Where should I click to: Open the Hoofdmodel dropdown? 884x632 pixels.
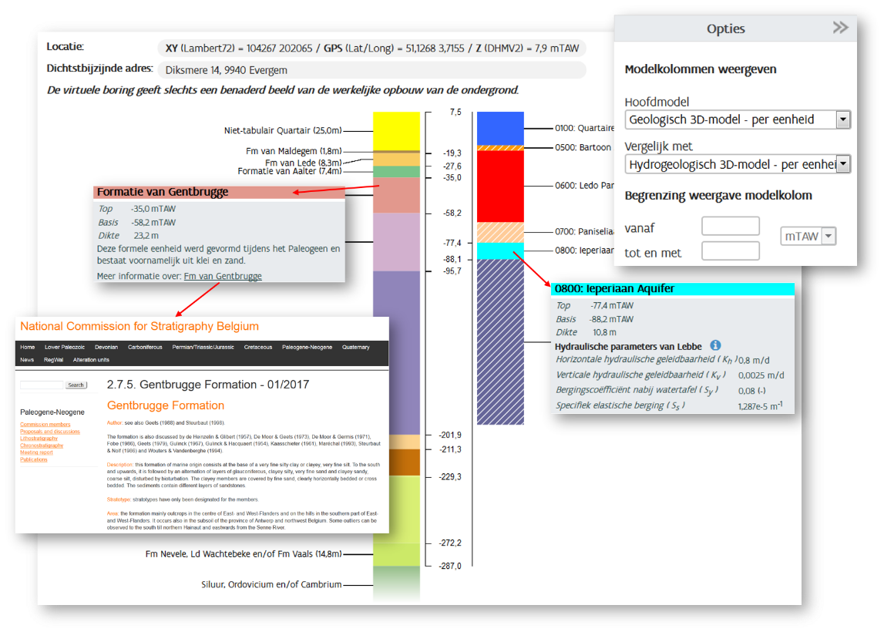[842, 119]
